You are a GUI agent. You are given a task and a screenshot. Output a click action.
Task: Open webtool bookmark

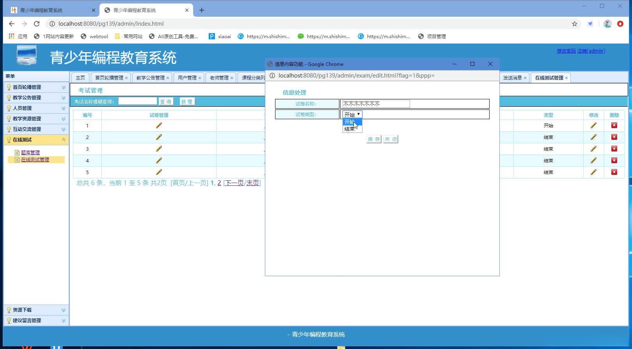pyautogui.click(x=94, y=36)
